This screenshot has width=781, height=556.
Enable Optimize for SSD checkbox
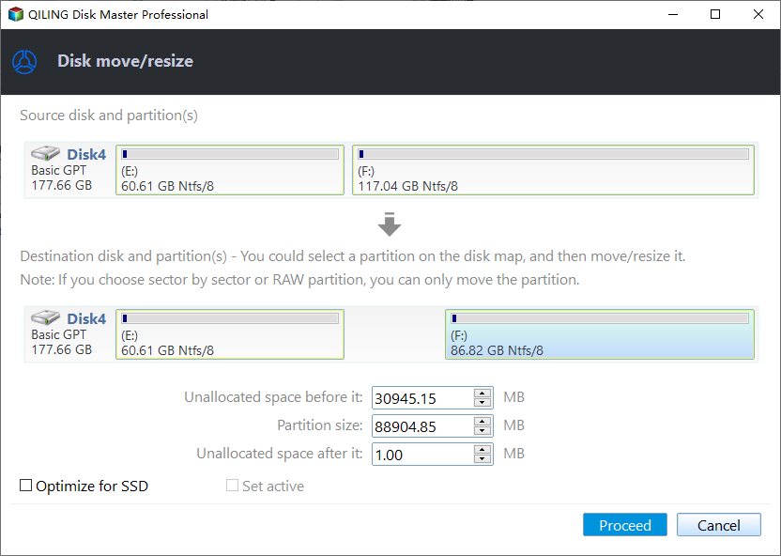pos(26,486)
